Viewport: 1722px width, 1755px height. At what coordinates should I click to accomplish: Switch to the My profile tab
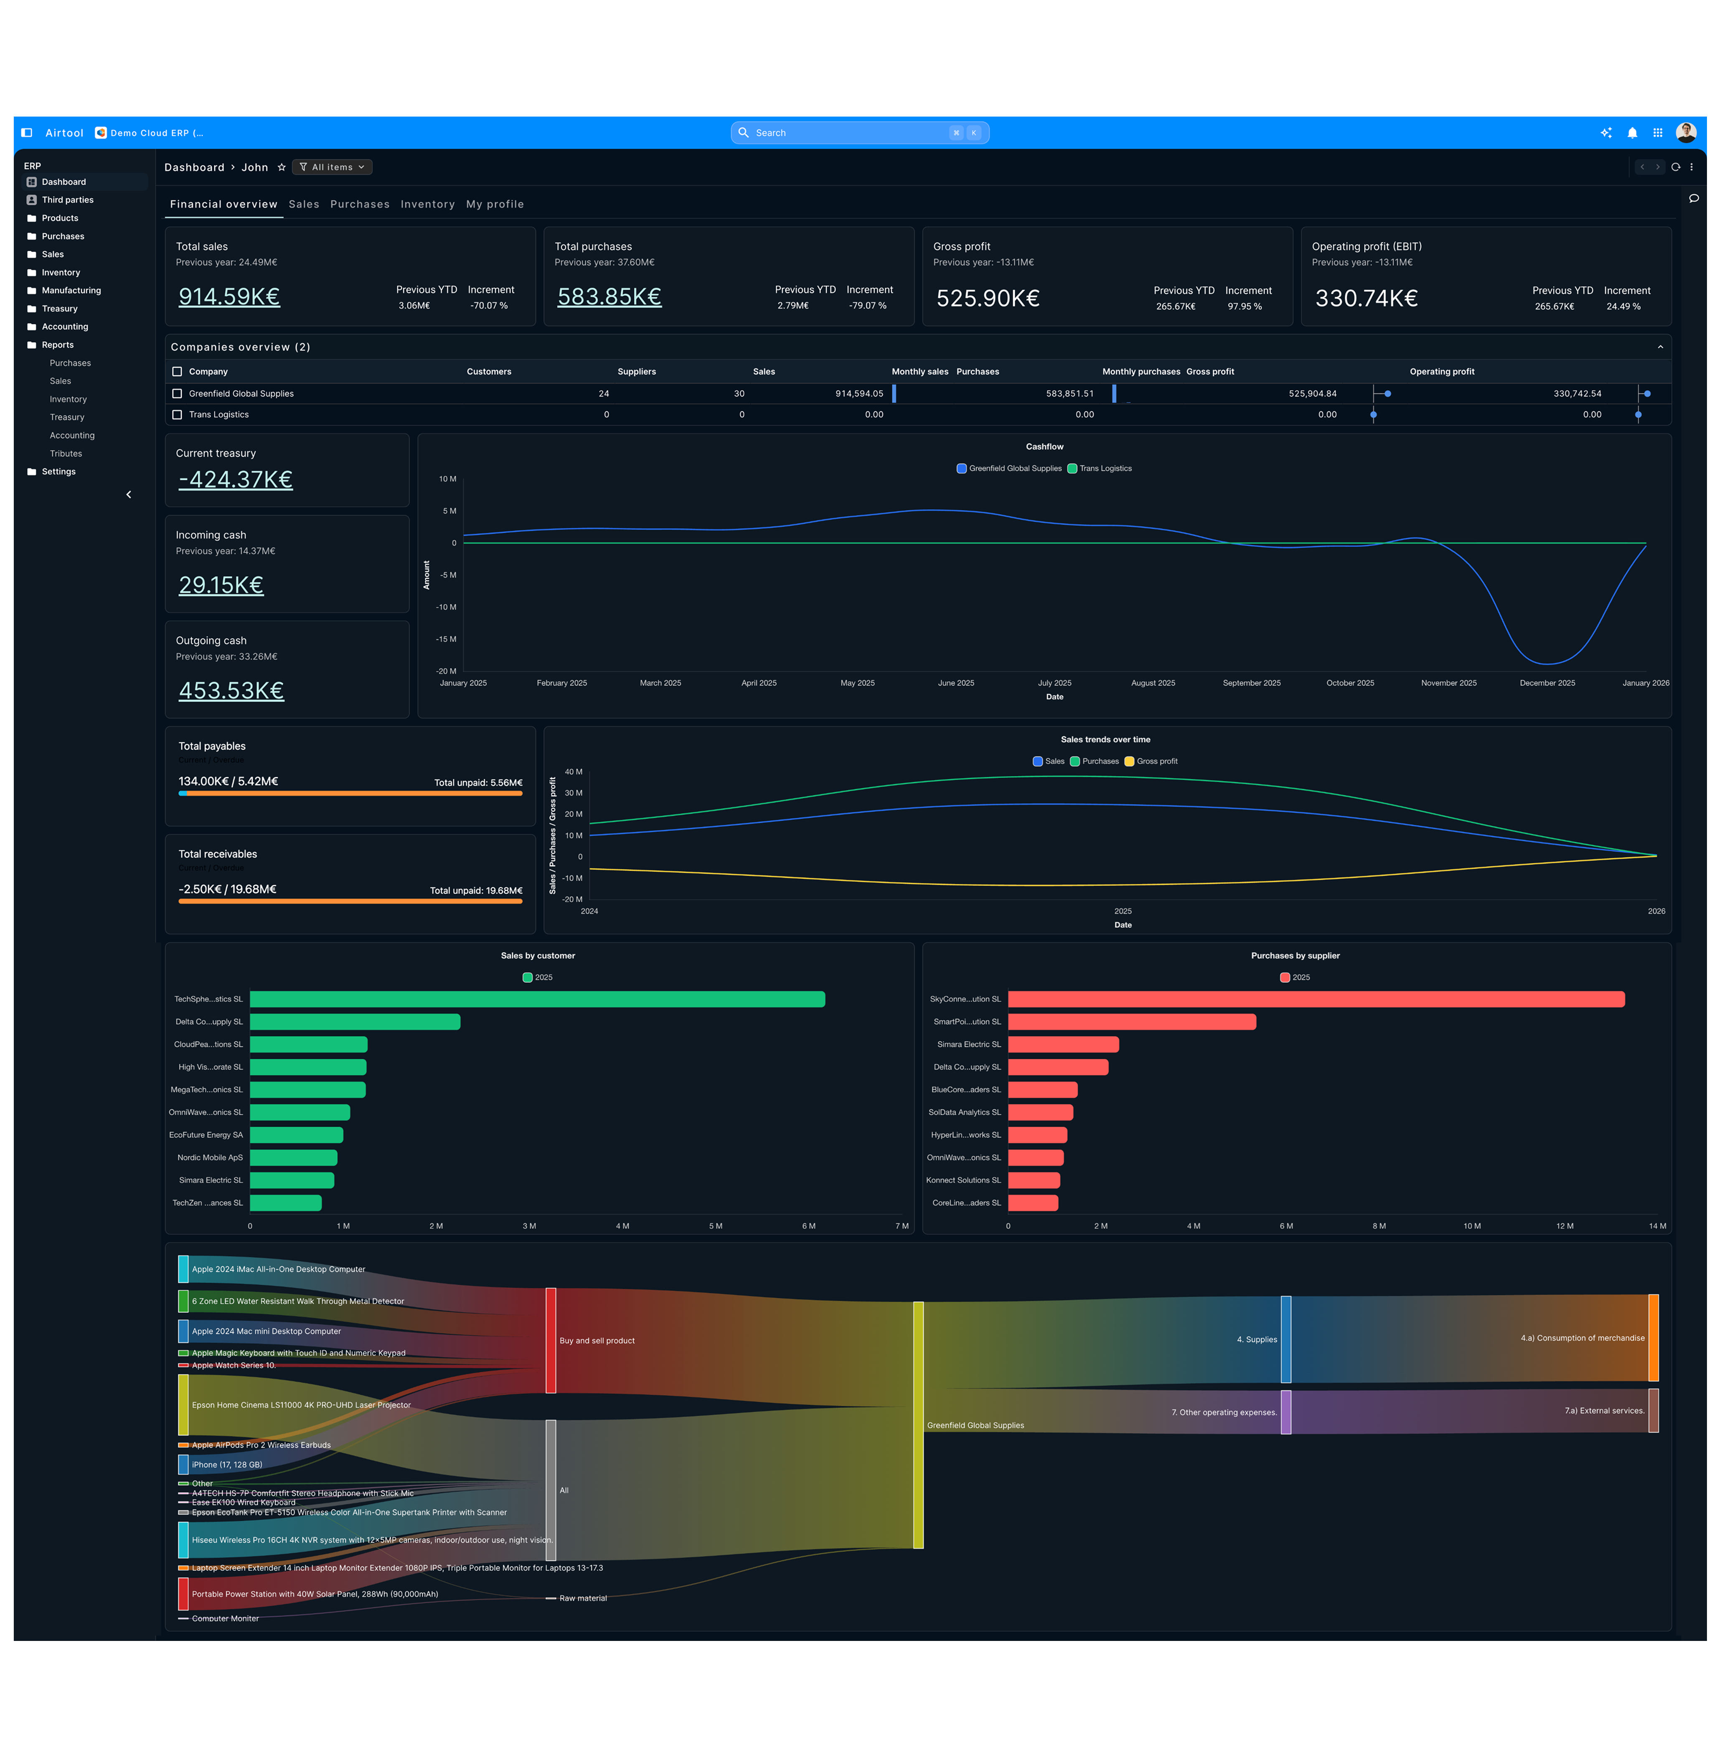click(x=495, y=204)
